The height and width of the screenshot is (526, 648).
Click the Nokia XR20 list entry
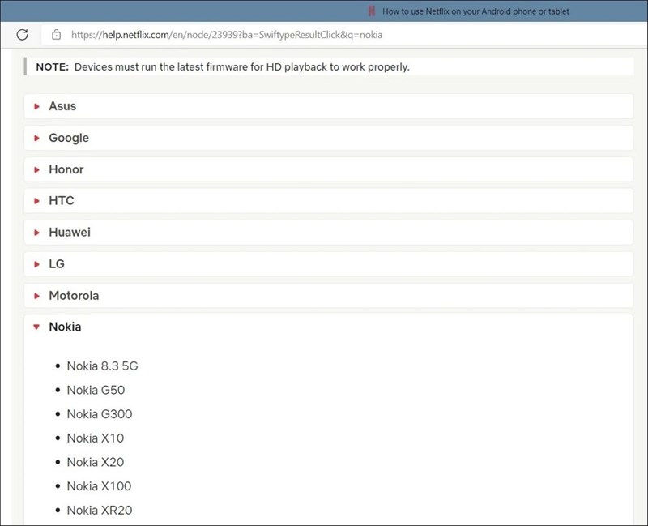pyautogui.click(x=100, y=510)
